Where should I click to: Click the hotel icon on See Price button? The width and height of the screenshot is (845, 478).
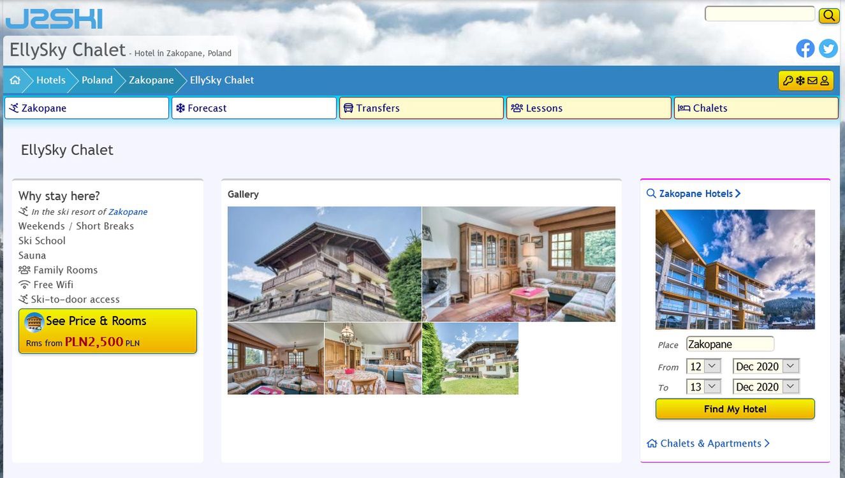[x=34, y=322]
